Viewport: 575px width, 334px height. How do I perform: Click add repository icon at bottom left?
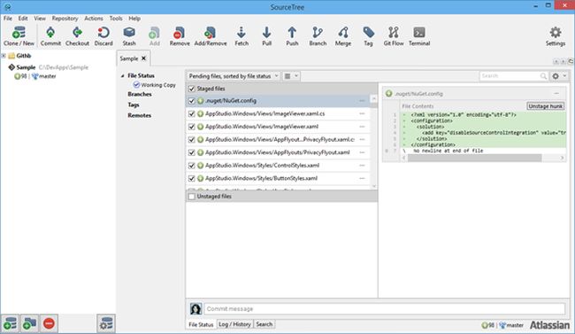pyautogui.click(x=10, y=323)
